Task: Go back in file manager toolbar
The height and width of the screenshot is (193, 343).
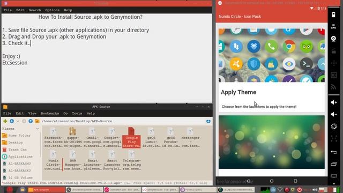Action: tap(12, 121)
